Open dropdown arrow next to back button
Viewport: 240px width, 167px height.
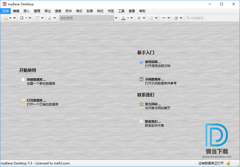click(26, 18)
